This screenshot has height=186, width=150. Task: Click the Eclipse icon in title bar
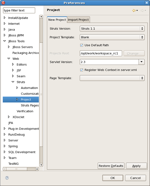3,3
